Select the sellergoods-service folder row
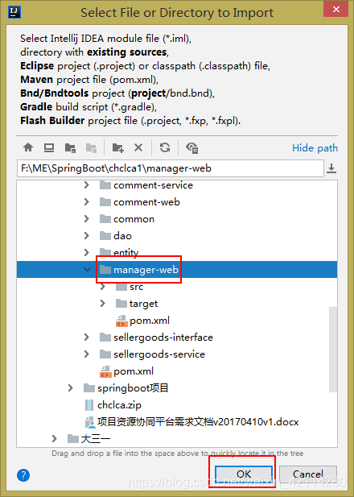 [177, 354]
